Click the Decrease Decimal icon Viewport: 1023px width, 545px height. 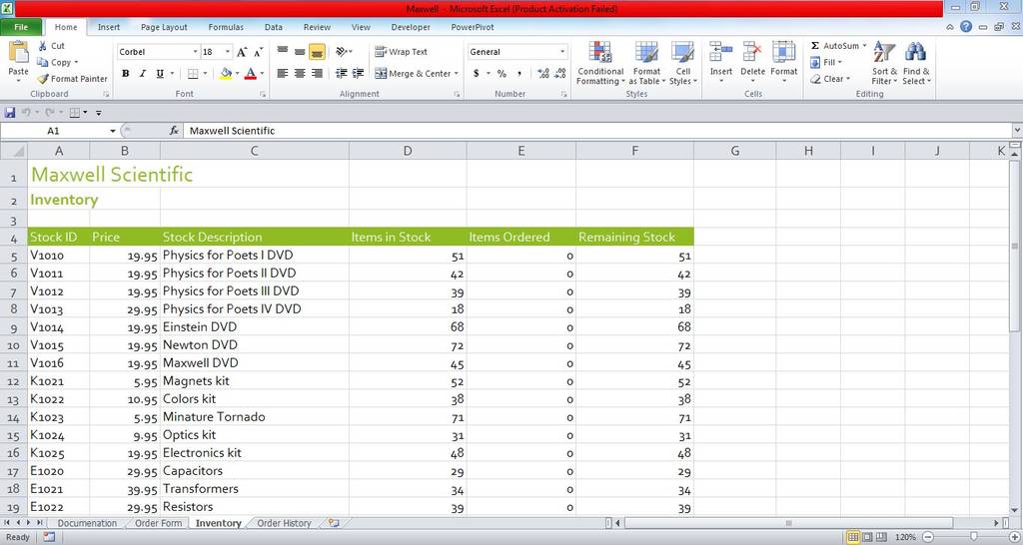[x=559, y=74]
